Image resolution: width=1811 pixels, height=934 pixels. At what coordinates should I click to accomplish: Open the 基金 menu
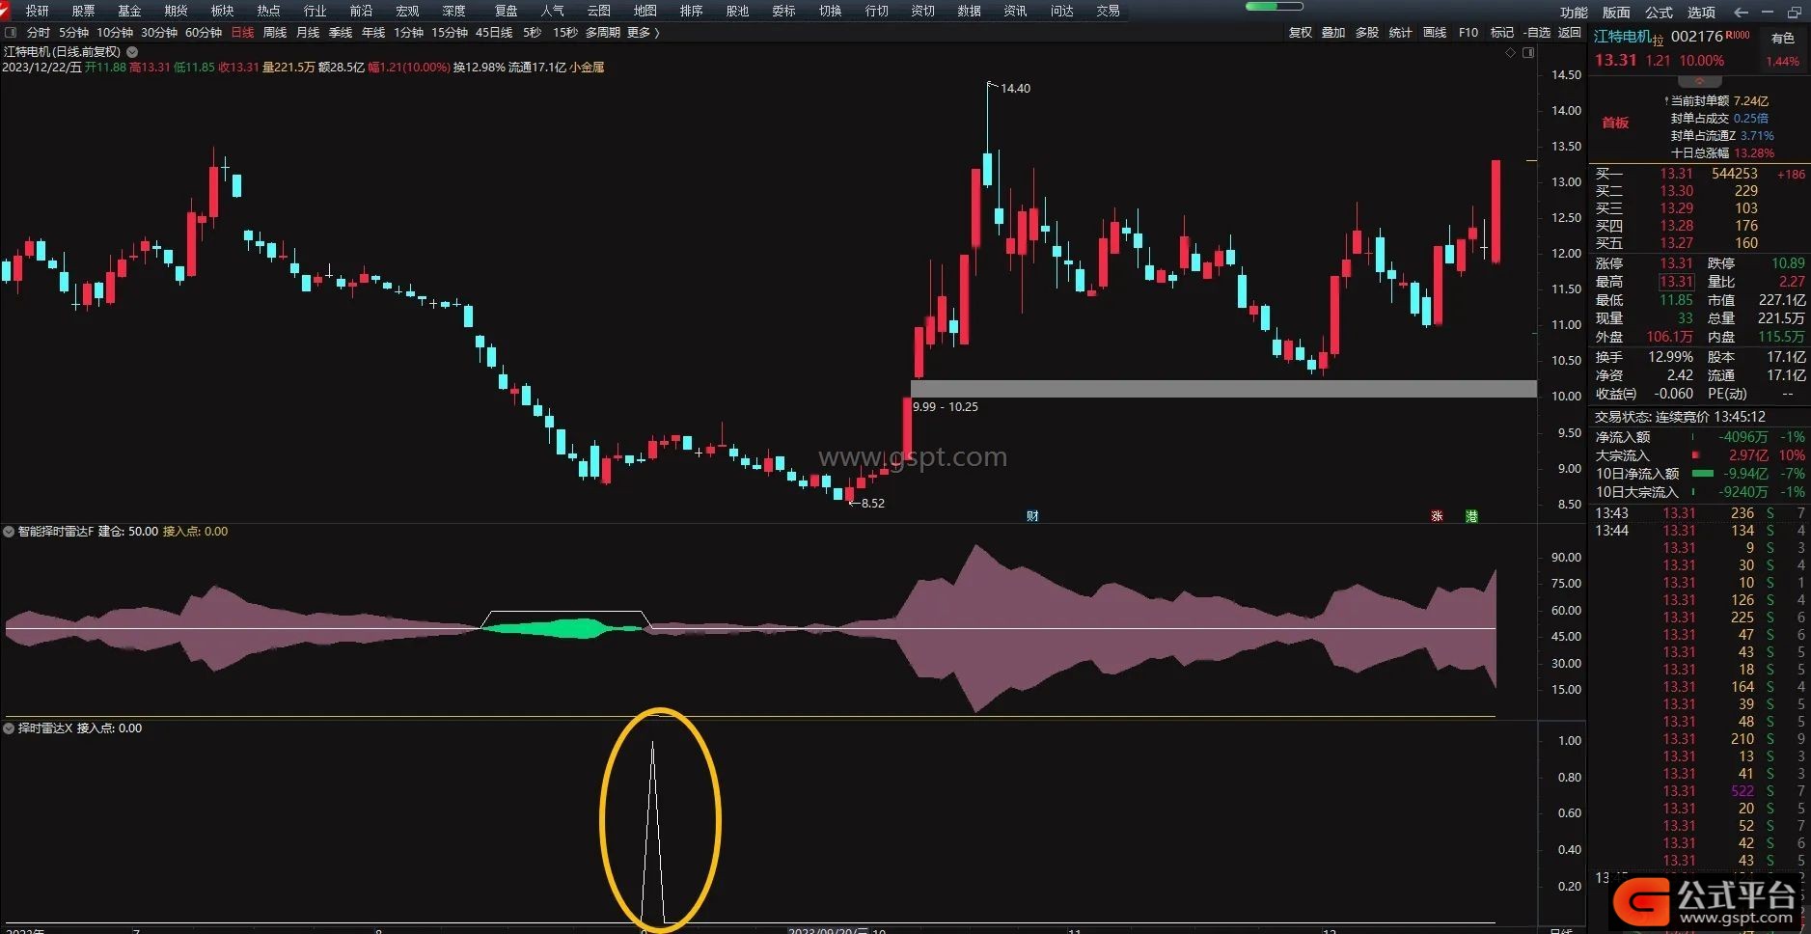click(129, 11)
